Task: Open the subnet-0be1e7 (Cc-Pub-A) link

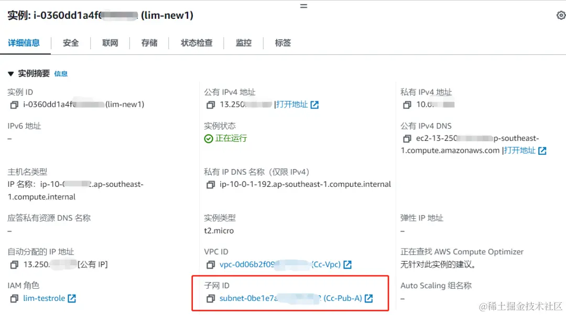Action: [x=290, y=298]
